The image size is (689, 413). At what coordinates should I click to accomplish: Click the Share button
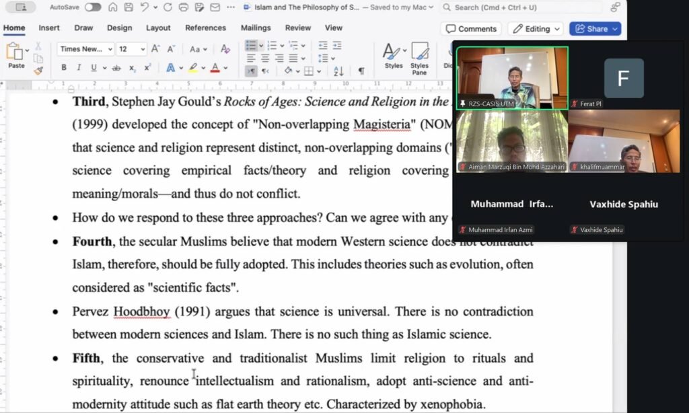tap(595, 29)
